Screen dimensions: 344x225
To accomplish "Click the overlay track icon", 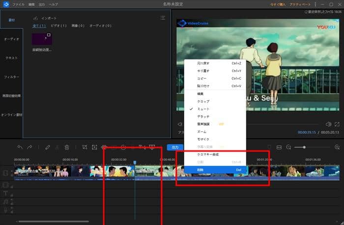I will (x=5, y=185).
